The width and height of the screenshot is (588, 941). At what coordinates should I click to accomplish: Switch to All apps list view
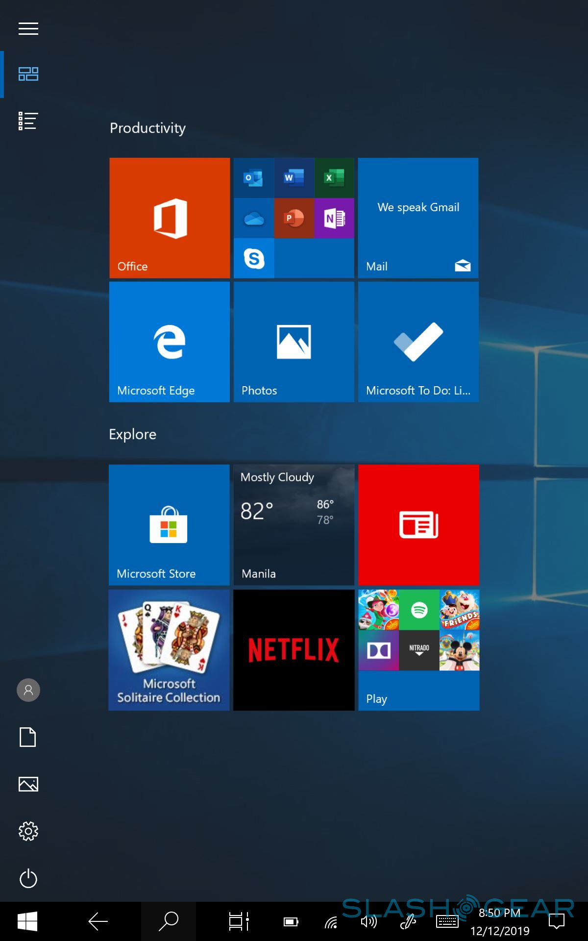click(28, 121)
